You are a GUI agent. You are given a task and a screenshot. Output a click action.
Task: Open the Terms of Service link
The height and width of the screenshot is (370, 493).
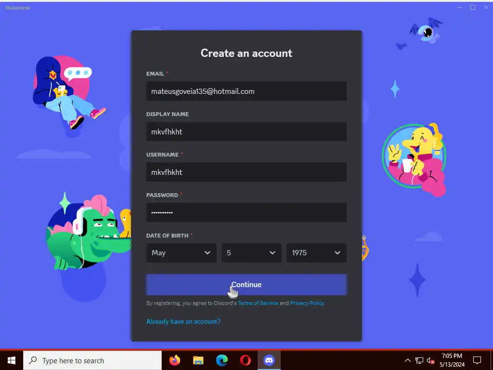[x=258, y=303]
